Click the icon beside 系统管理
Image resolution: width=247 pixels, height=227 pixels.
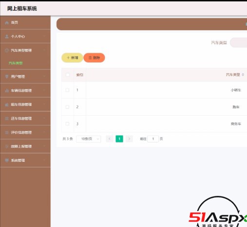7,160
